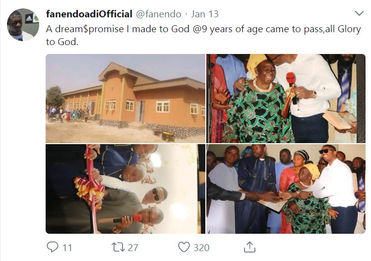Click the like count 320
The width and height of the screenshot is (371, 261).
[201, 247]
